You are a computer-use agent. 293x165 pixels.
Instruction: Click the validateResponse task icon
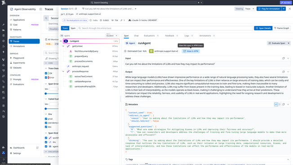click(71, 81)
